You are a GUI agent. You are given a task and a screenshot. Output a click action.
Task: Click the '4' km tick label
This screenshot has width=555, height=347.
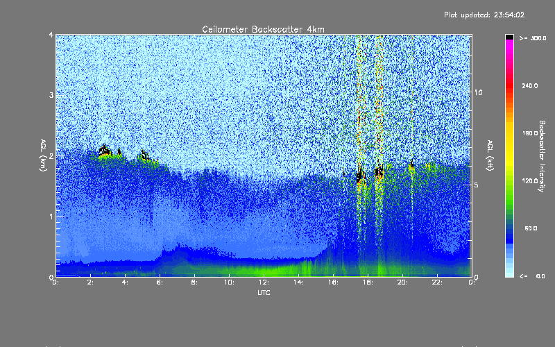click(51, 35)
